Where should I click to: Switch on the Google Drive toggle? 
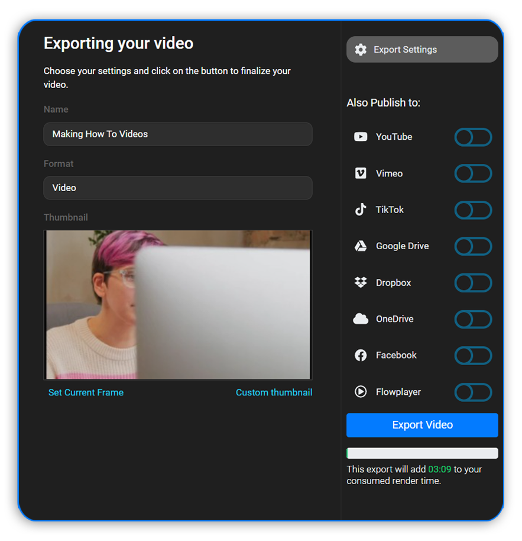click(x=473, y=246)
